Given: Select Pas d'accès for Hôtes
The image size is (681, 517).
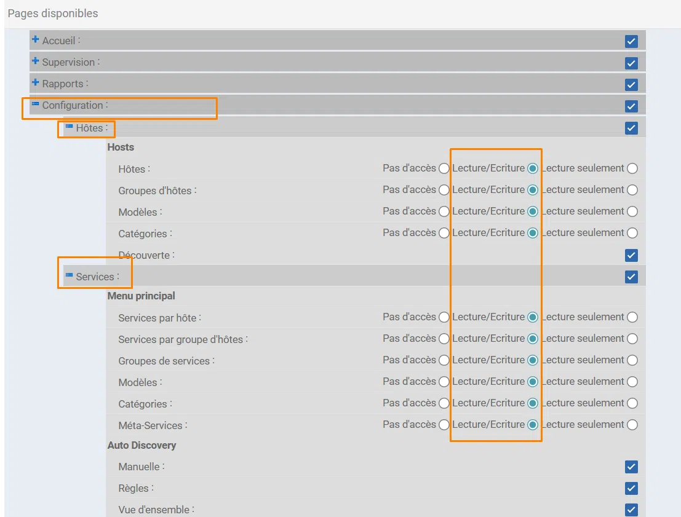Looking at the screenshot, I should [444, 168].
